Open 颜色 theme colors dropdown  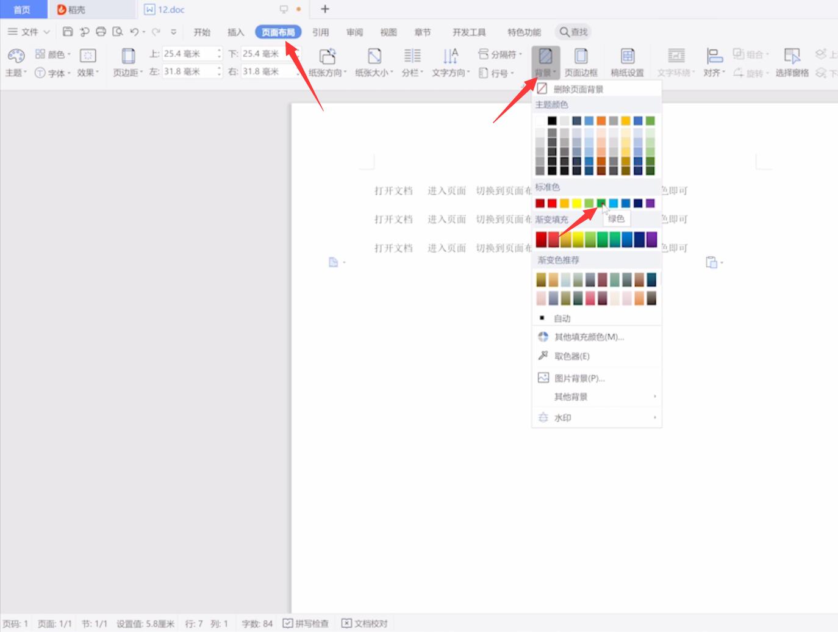pyautogui.click(x=53, y=54)
